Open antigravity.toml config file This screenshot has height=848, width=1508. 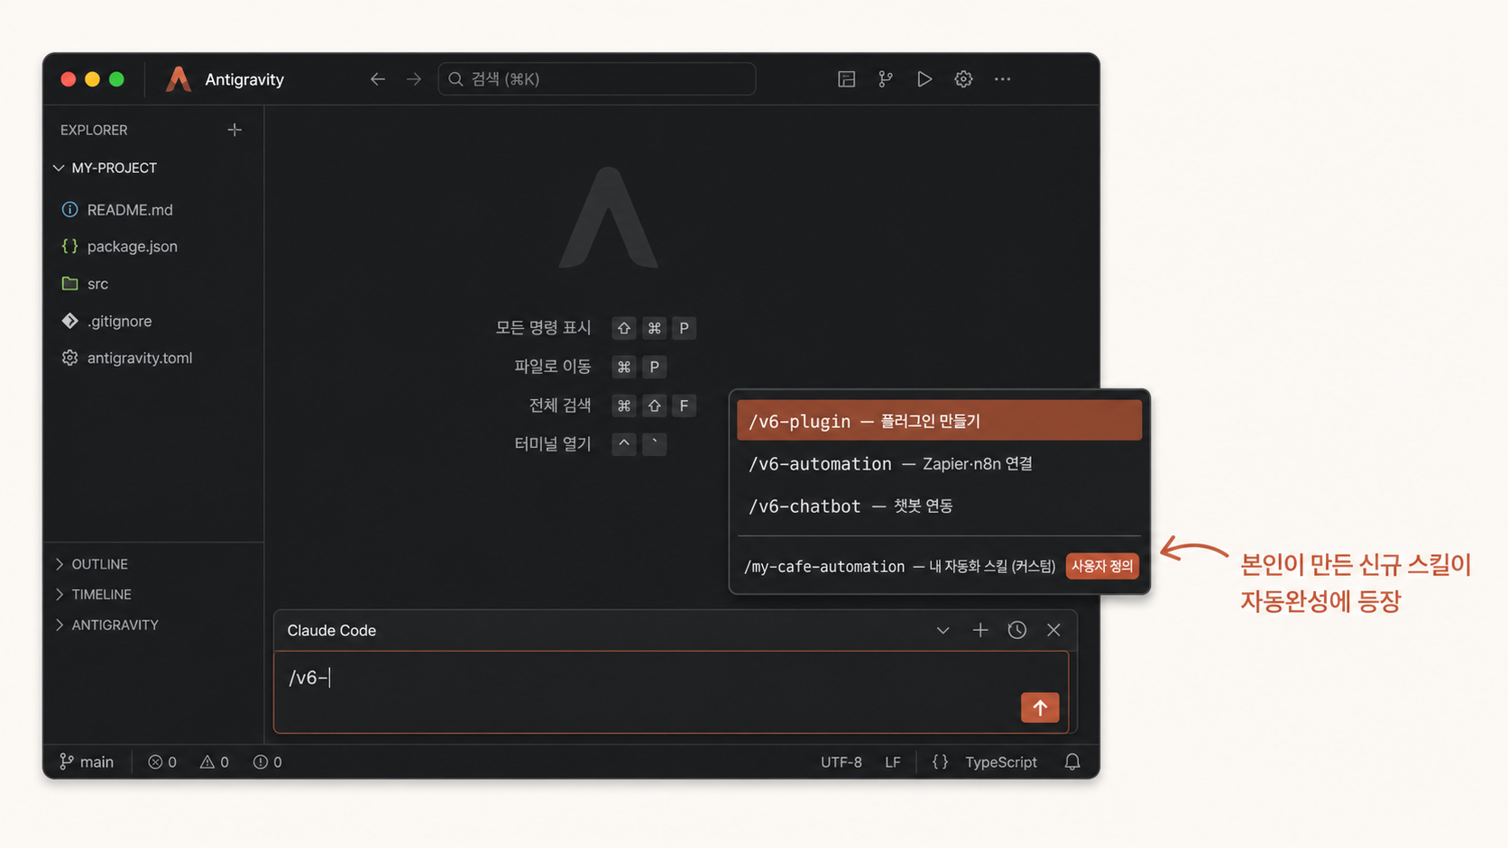pyautogui.click(x=139, y=358)
